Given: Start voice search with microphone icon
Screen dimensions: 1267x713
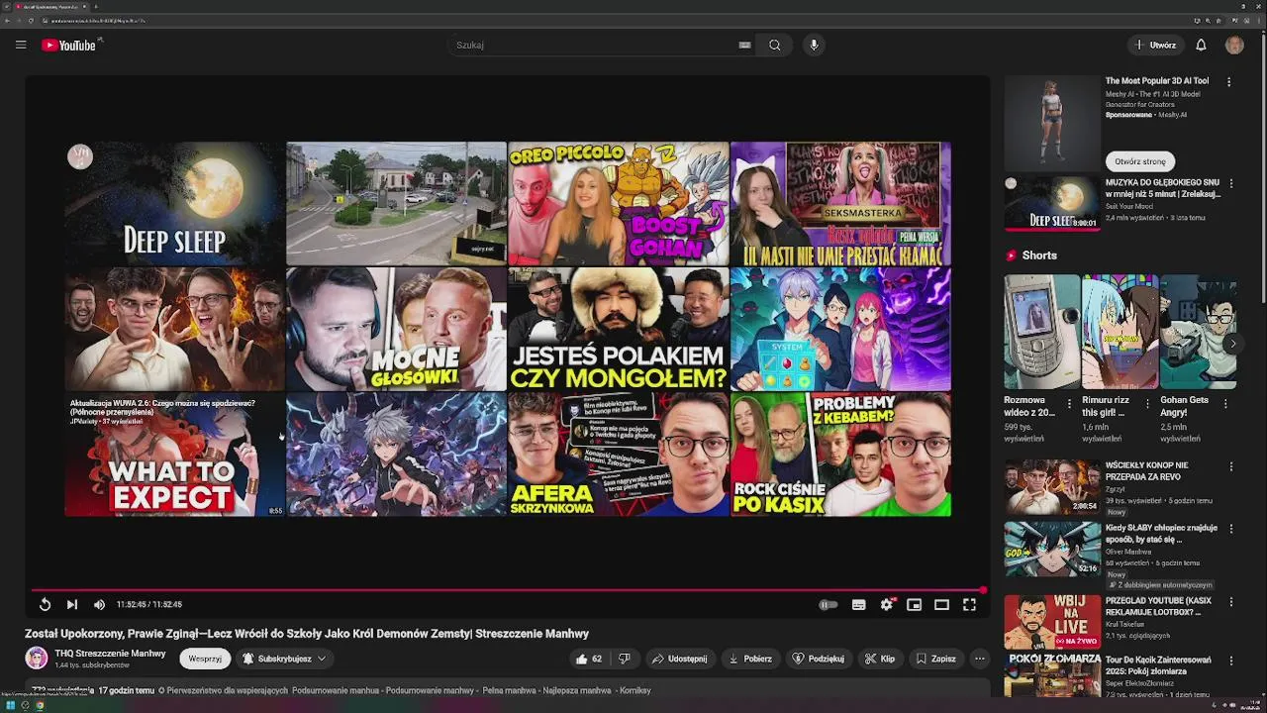Looking at the screenshot, I should click(x=814, y=45).
